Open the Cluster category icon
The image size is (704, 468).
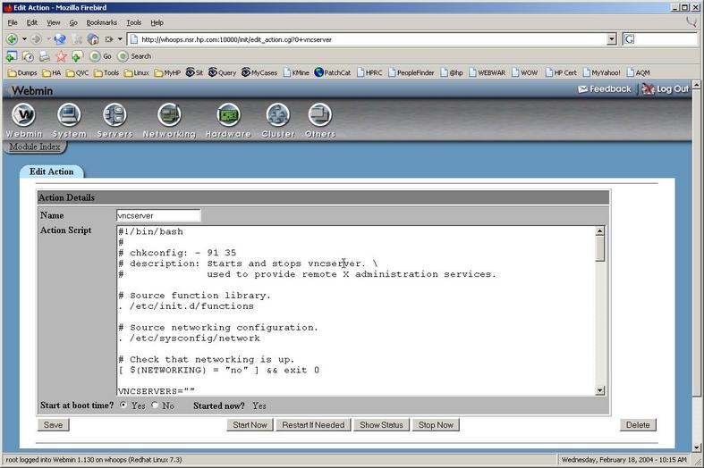278,115
